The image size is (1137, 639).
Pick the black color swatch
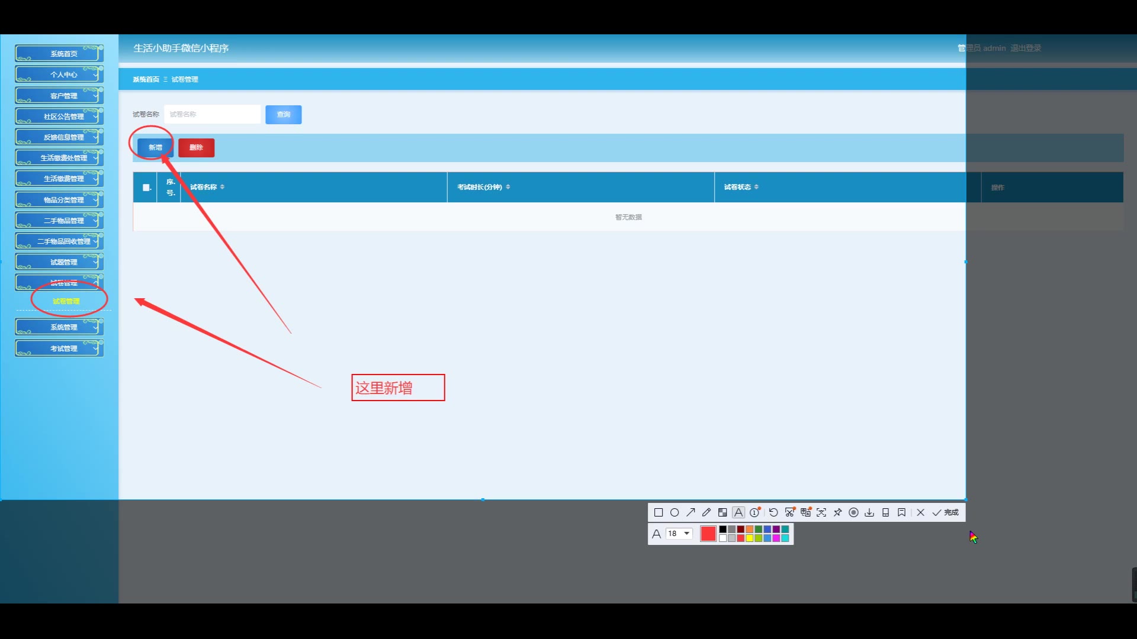[x=722, y=530]
